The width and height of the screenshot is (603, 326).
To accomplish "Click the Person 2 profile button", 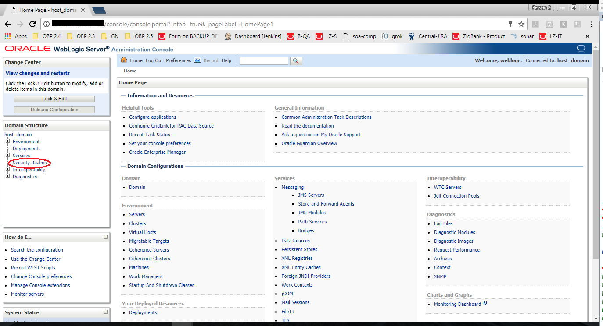I will [x=542, y=7].
